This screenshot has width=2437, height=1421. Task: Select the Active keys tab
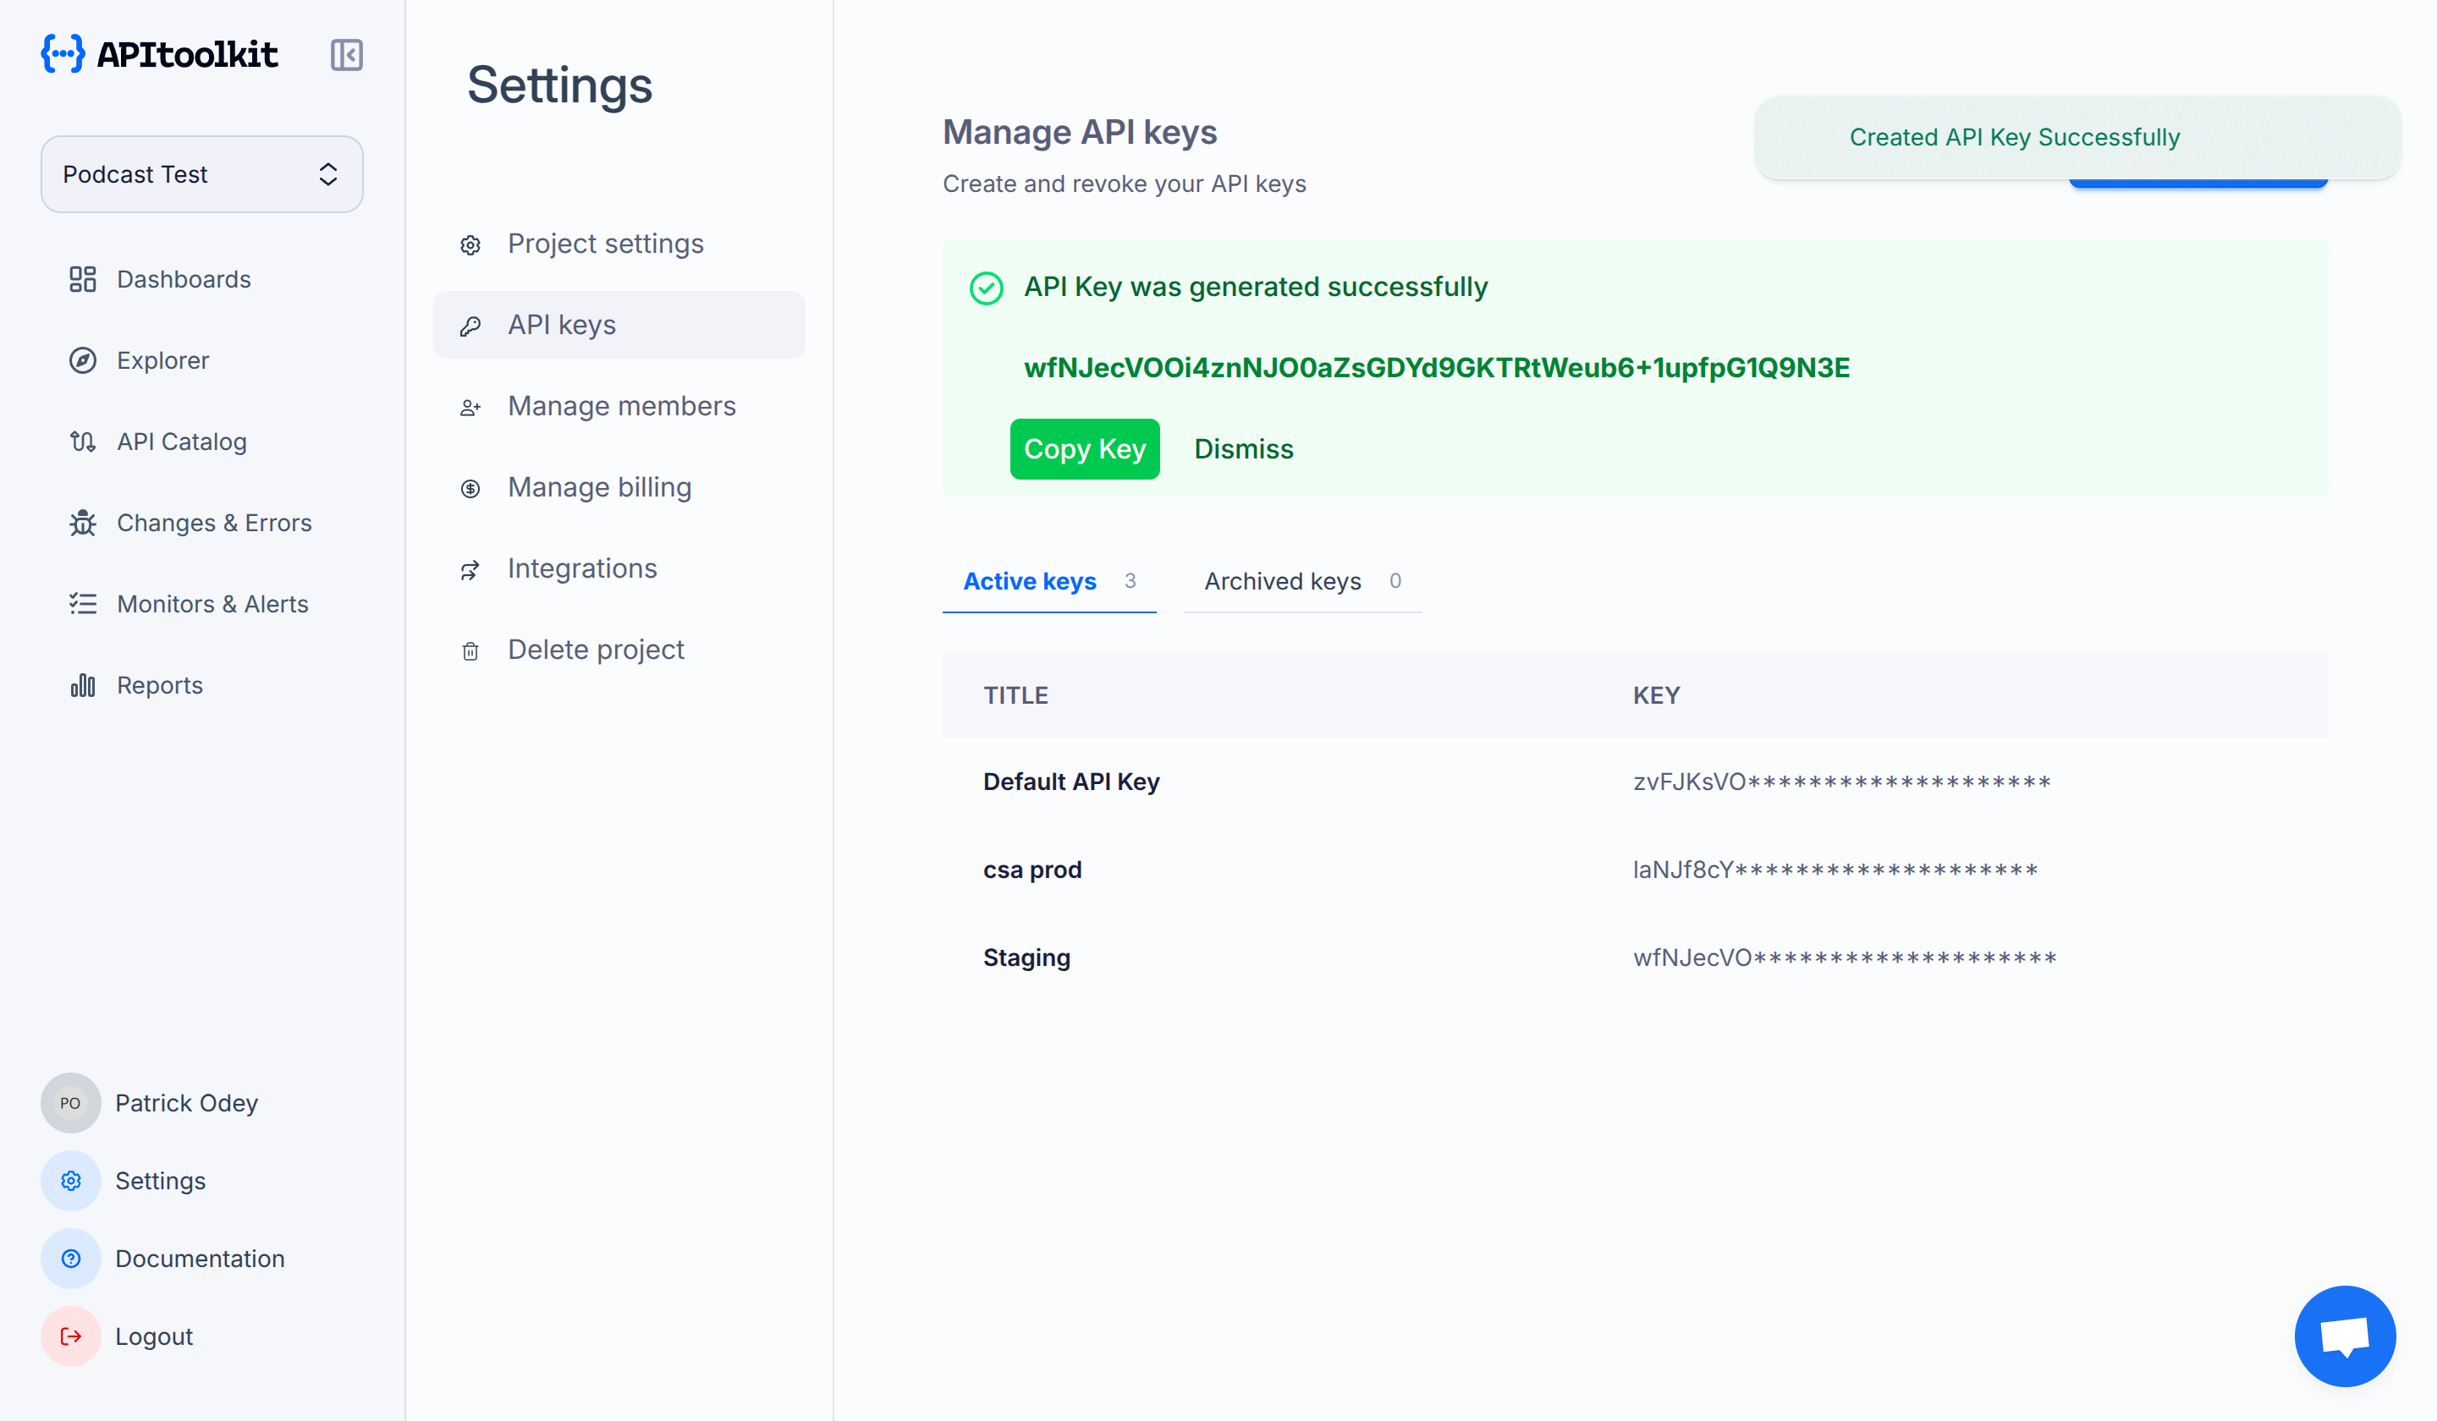pyautogui.click(x=1028, y=581)
